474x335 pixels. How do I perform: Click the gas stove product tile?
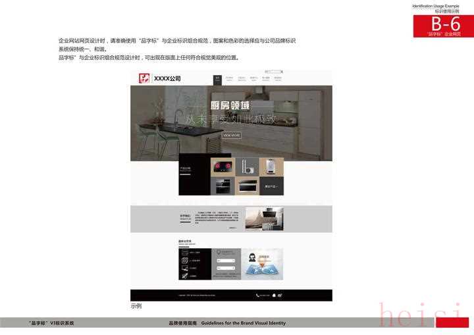click(223, 167)
